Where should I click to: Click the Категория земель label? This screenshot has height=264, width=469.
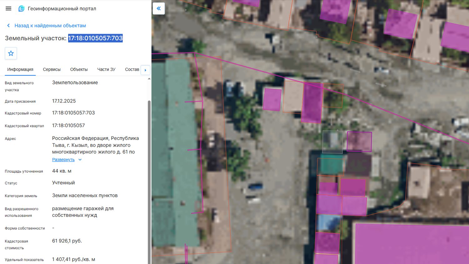pyautogui.click(x=21, y=196)
